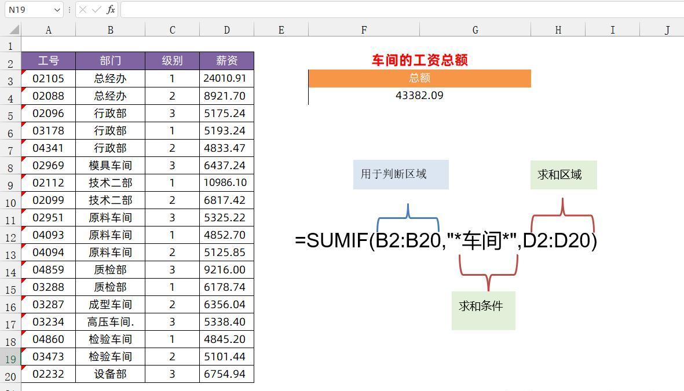Select cell with salary 8921.70

pos(227,96)
